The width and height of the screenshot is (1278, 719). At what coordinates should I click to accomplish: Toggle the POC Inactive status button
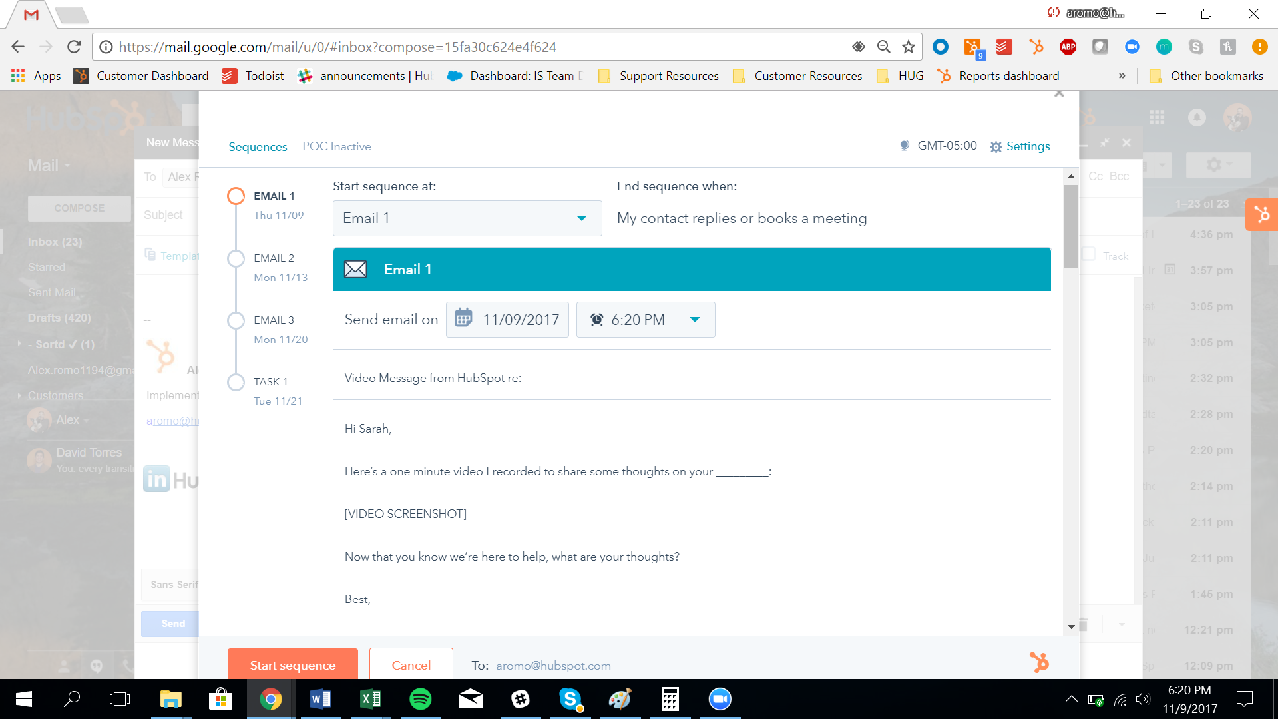point(337,146)
